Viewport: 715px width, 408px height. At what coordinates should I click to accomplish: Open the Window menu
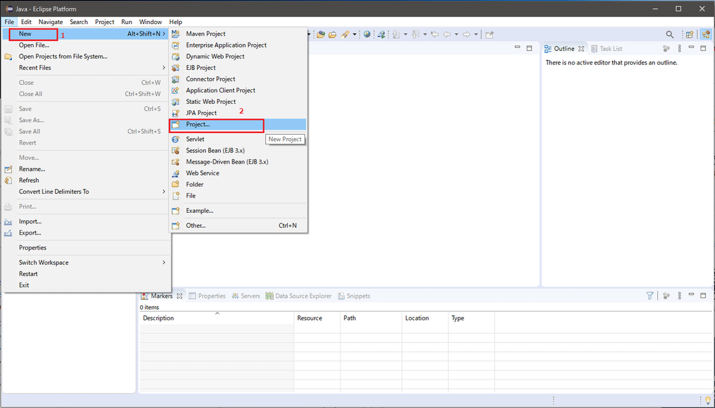(x=150, y=22)
